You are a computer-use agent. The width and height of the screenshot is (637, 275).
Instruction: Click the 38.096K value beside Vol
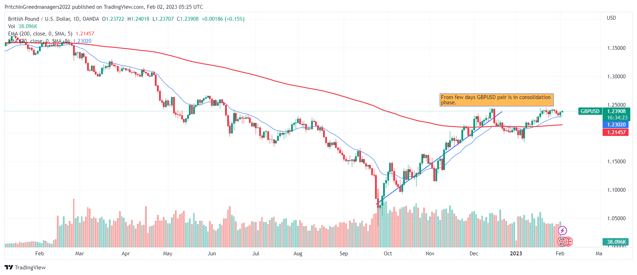(28, 26)
